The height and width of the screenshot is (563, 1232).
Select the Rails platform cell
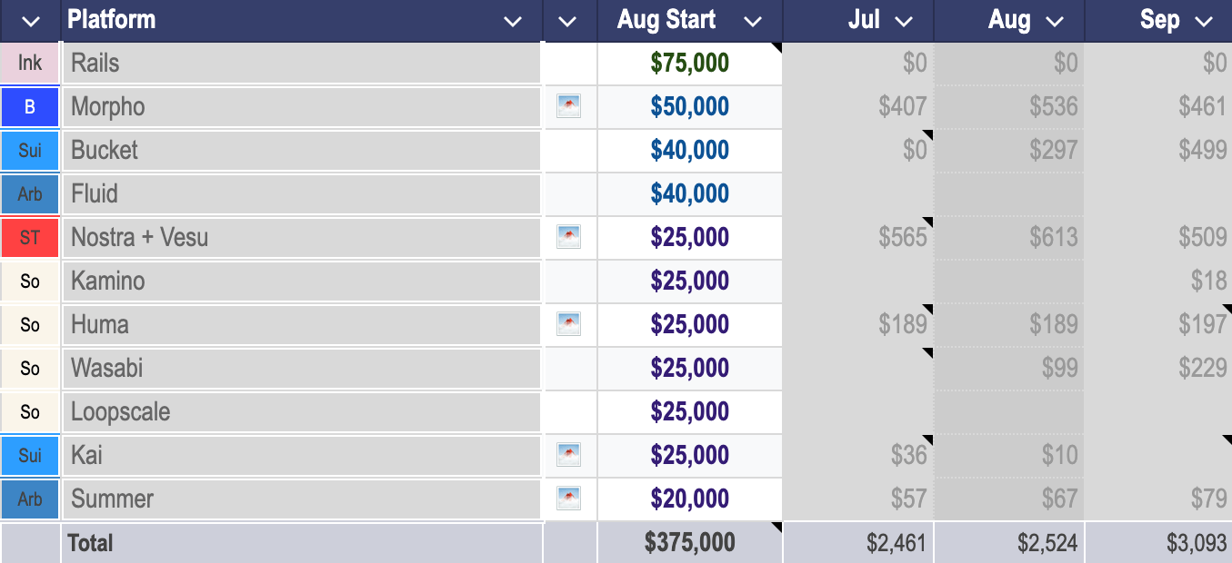tap(300, 64)
